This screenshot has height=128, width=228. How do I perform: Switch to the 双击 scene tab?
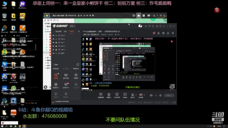[65, 31]
